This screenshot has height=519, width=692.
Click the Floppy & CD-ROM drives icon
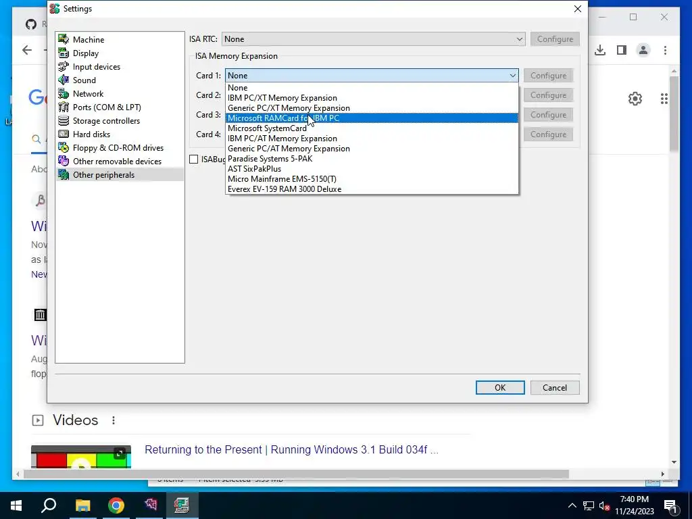click(x=64, y=148)
